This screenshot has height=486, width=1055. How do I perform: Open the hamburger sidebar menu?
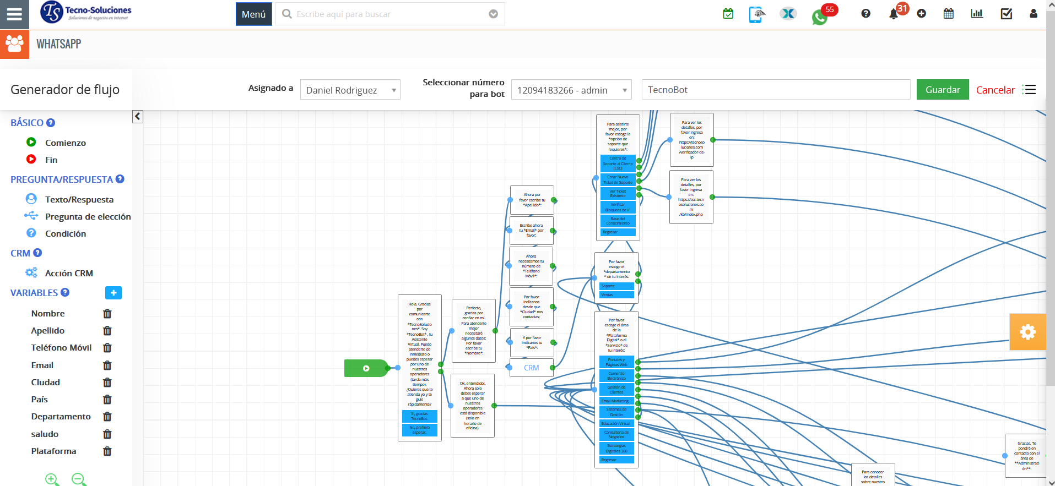pos(14,14)
